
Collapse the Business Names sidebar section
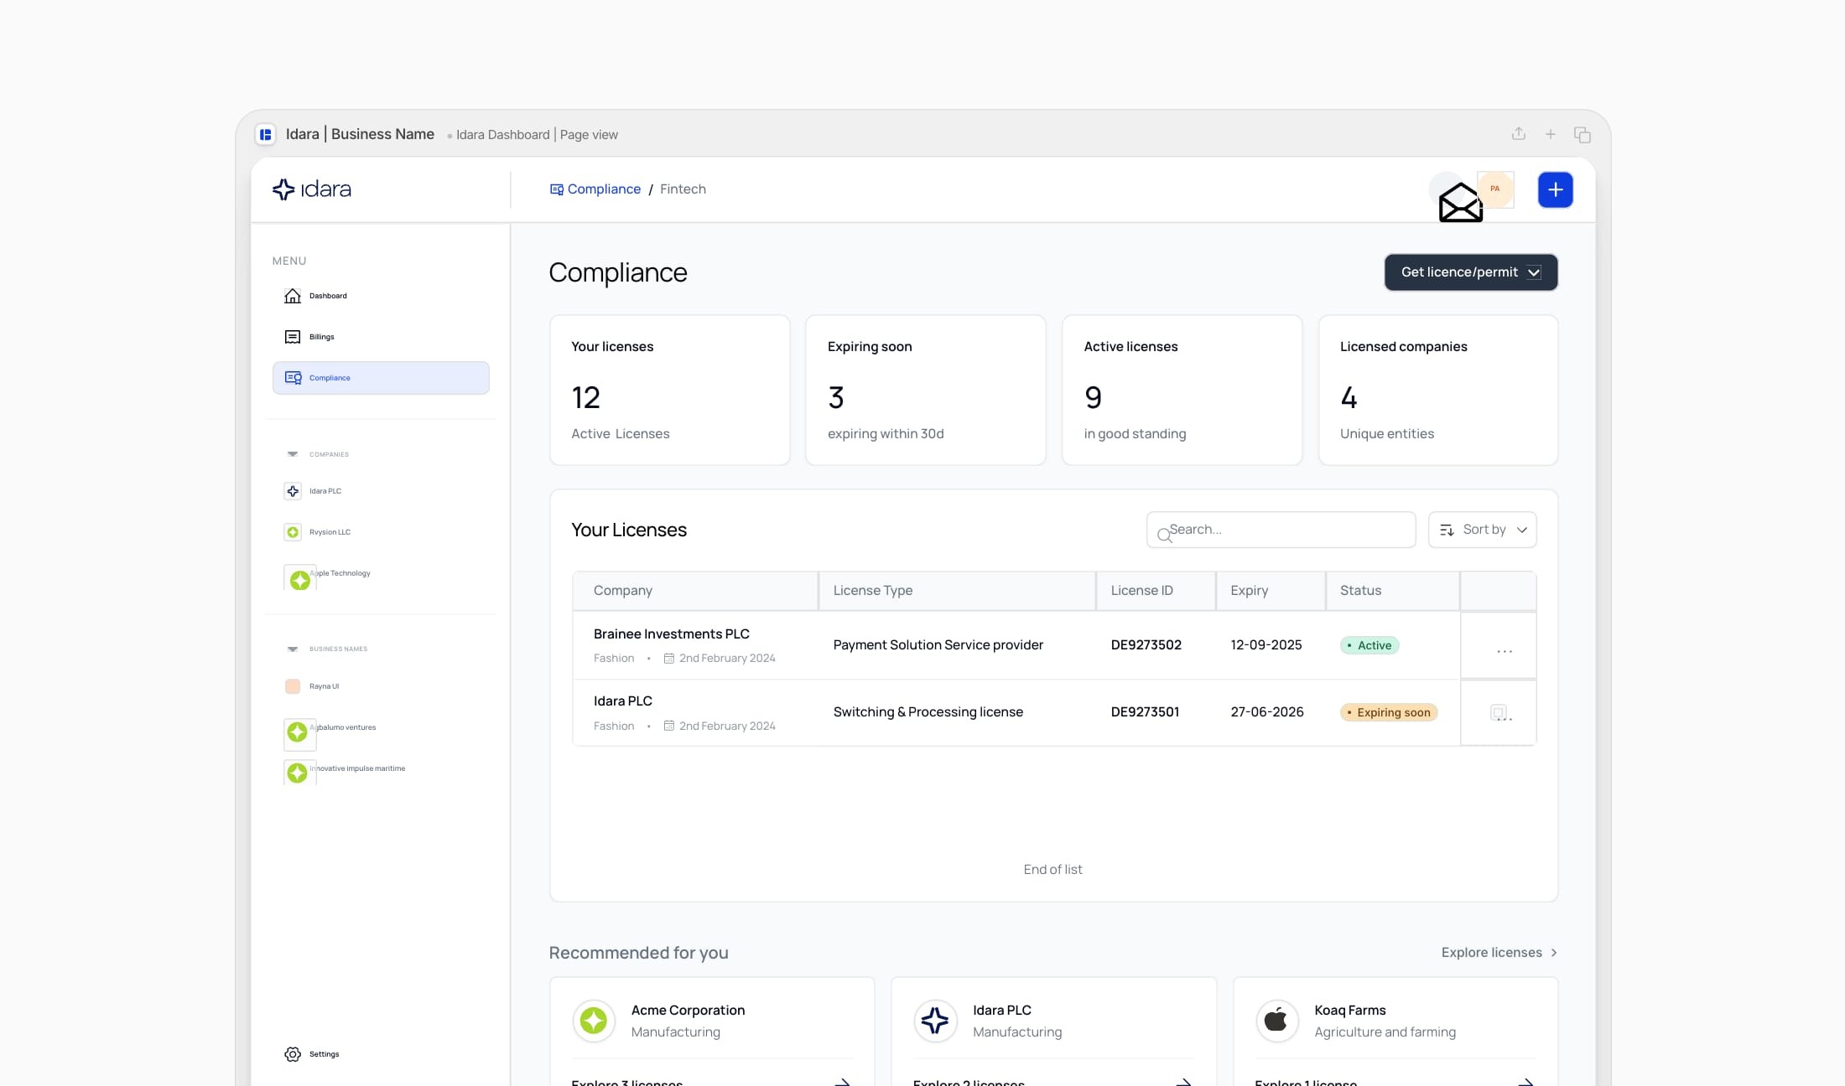(x=293, y=649)
